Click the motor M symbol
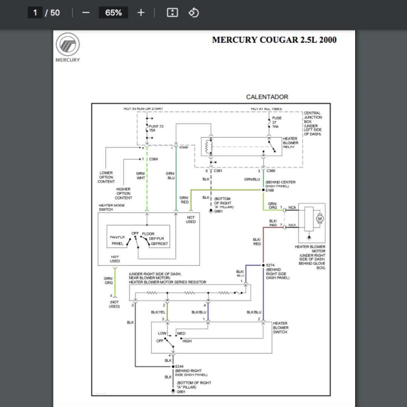The width and height of the screenshot is (407, 407). tap(320, 219)
